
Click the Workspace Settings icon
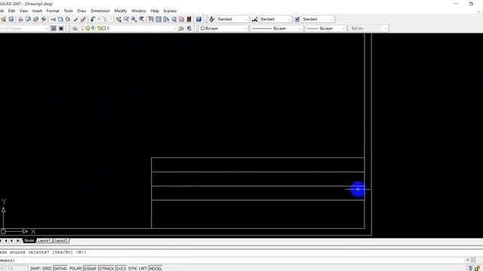click(54, 29)
